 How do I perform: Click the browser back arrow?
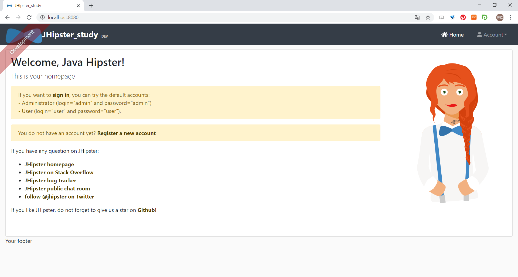click(7, 17)
